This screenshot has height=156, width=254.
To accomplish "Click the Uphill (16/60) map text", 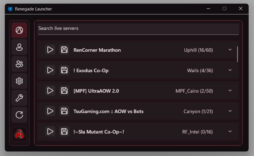I will tap(198, 50).
